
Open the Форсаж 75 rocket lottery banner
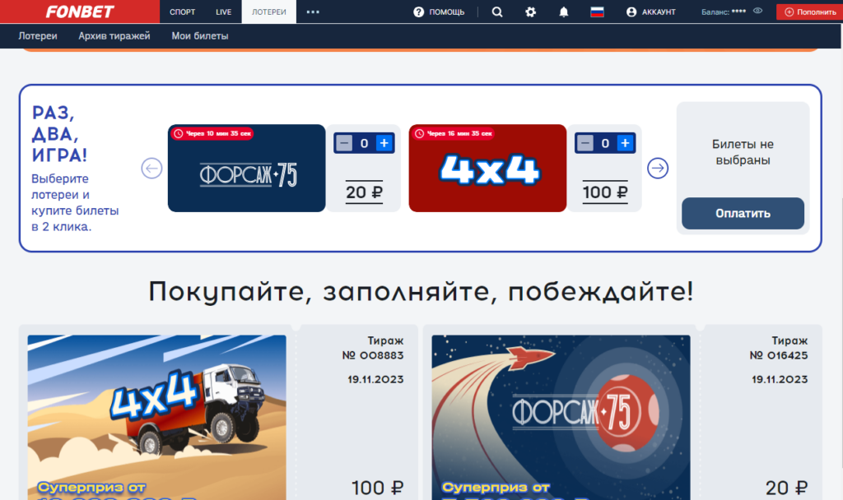coord(561,417)
